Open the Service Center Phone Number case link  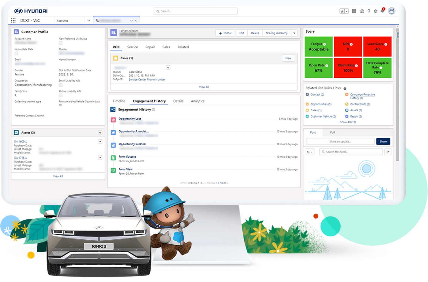click(147, 80)
